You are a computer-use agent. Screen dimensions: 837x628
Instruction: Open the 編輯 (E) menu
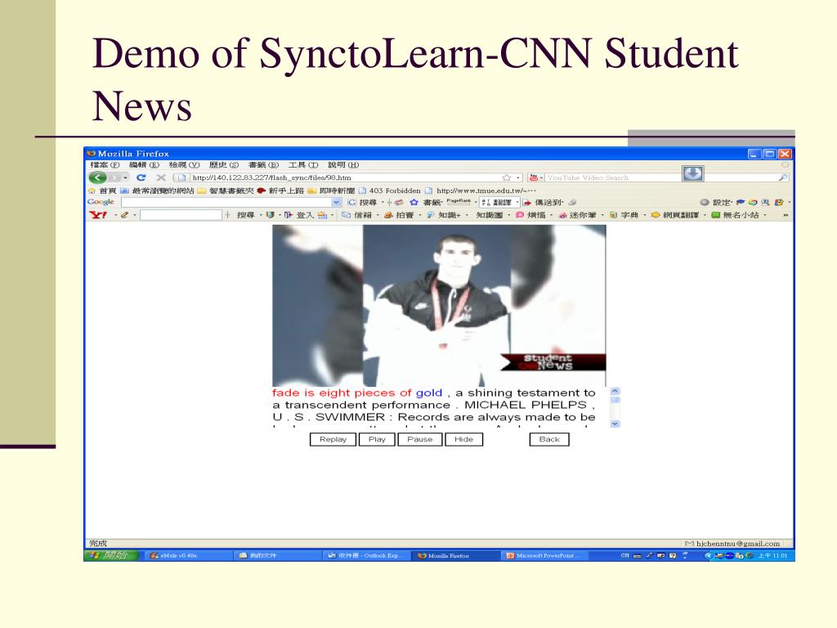point(144,165)
